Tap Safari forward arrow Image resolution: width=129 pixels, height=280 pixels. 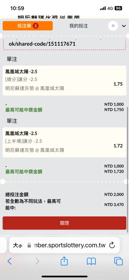(x=37, y=262)
